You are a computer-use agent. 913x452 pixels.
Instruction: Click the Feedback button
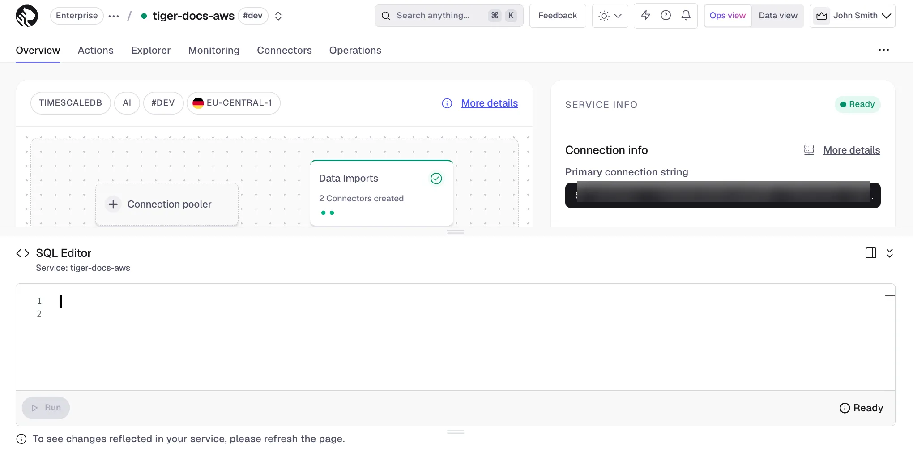(x=558, y=16)
